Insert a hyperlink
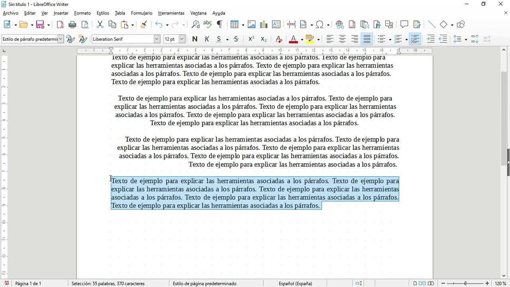Image resolution: width=510 pixels, height=287 pixels. tap(340, 25)
